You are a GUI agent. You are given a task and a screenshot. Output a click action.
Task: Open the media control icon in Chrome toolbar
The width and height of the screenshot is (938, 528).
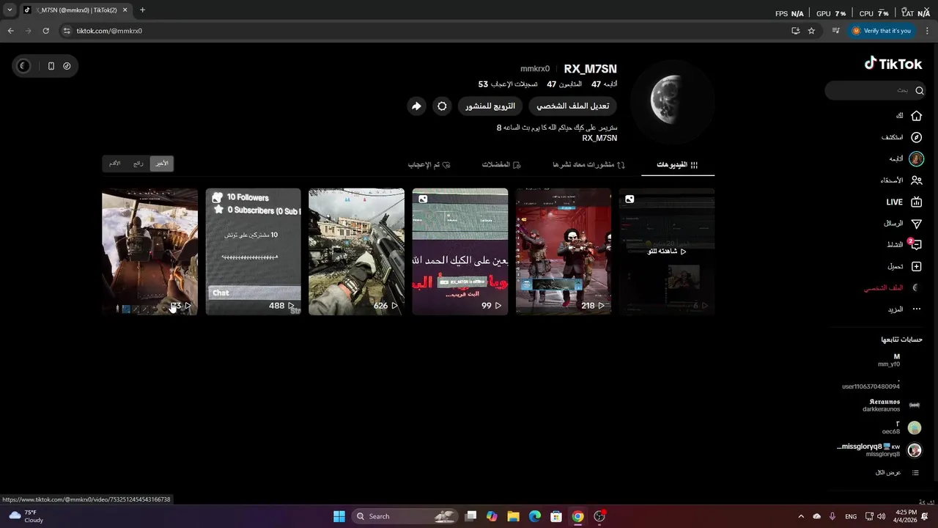tap(836, 31)
